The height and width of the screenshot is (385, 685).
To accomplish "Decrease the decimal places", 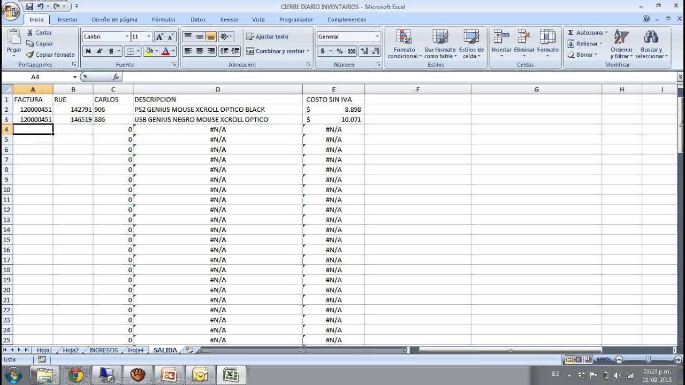I will pyautogui.click(x=375, y=51).
